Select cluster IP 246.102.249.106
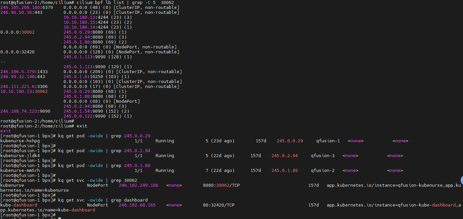The width and height of the screenshot is (463, 219). tap(138, 185)
